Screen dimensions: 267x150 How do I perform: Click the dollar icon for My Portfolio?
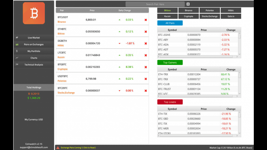point(17,51)
